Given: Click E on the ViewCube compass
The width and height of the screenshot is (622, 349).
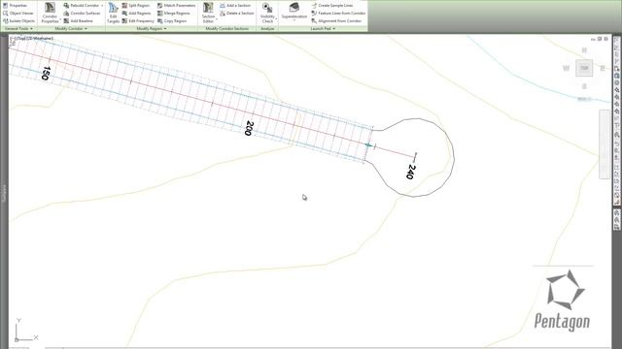Looking at the screenshot, I should coord(603,68).
